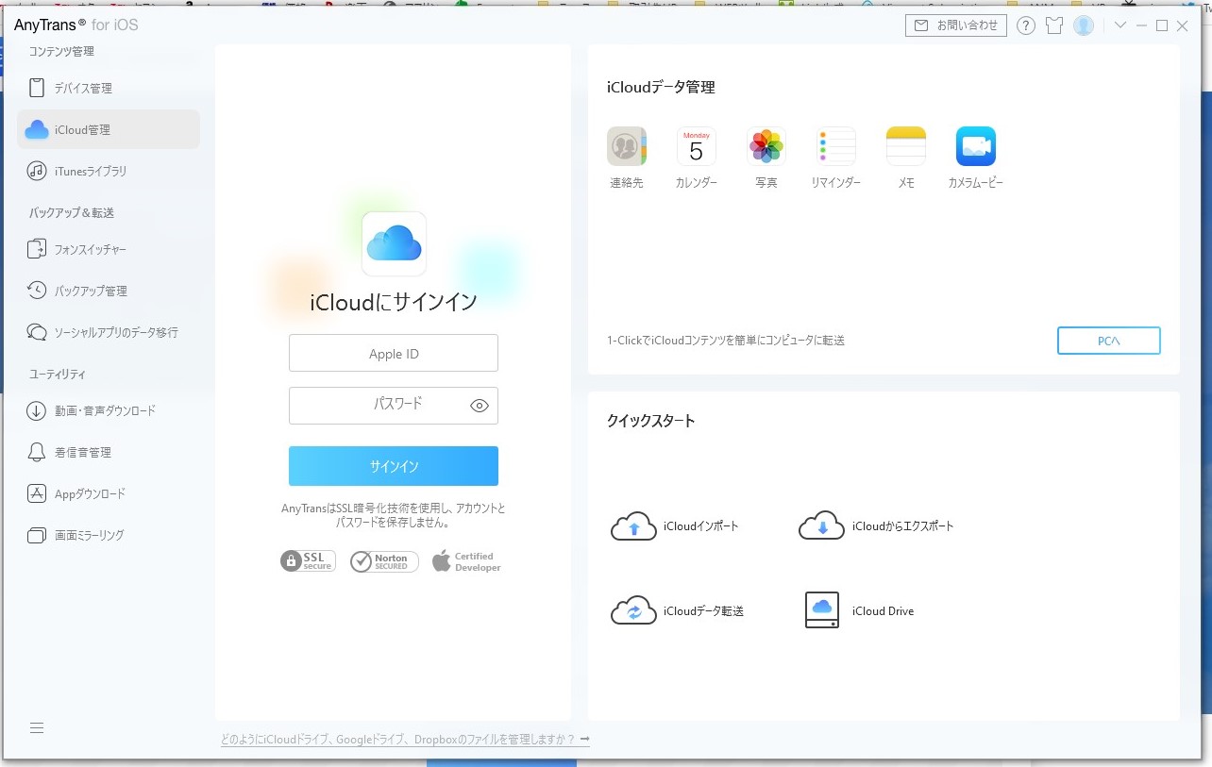This screenshot has height=767, width=1212.
Task: Open 着信音管理 in sidebar
Action: [109, 452]
